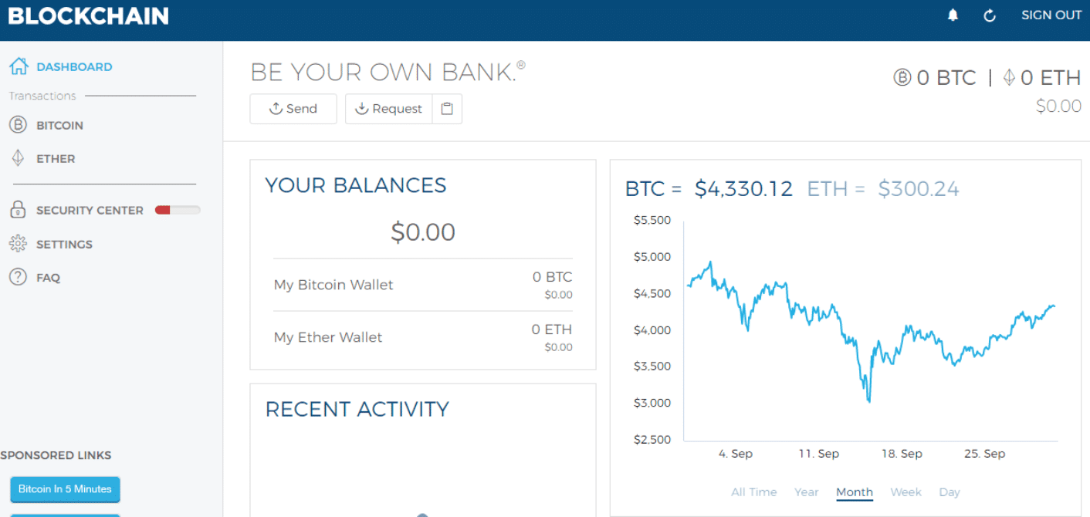The height and width of the screenshot is (517, 1090).
Task: Click the Request button
Action: [x=388, y=108]
